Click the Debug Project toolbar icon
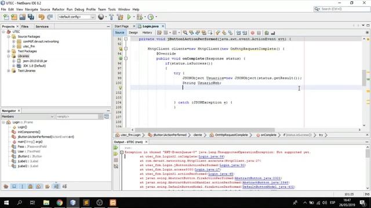The width and height of the screenshot is (371, 208). click(140, 17)
